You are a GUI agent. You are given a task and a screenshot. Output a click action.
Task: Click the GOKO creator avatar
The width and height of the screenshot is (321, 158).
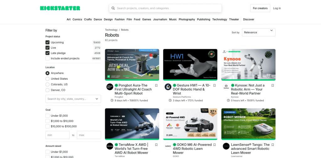168,146
